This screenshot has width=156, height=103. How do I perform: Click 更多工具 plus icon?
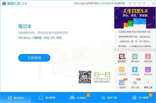148,83
